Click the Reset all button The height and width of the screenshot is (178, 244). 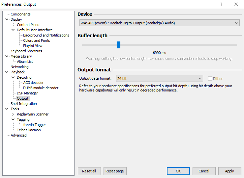(89, 171)
